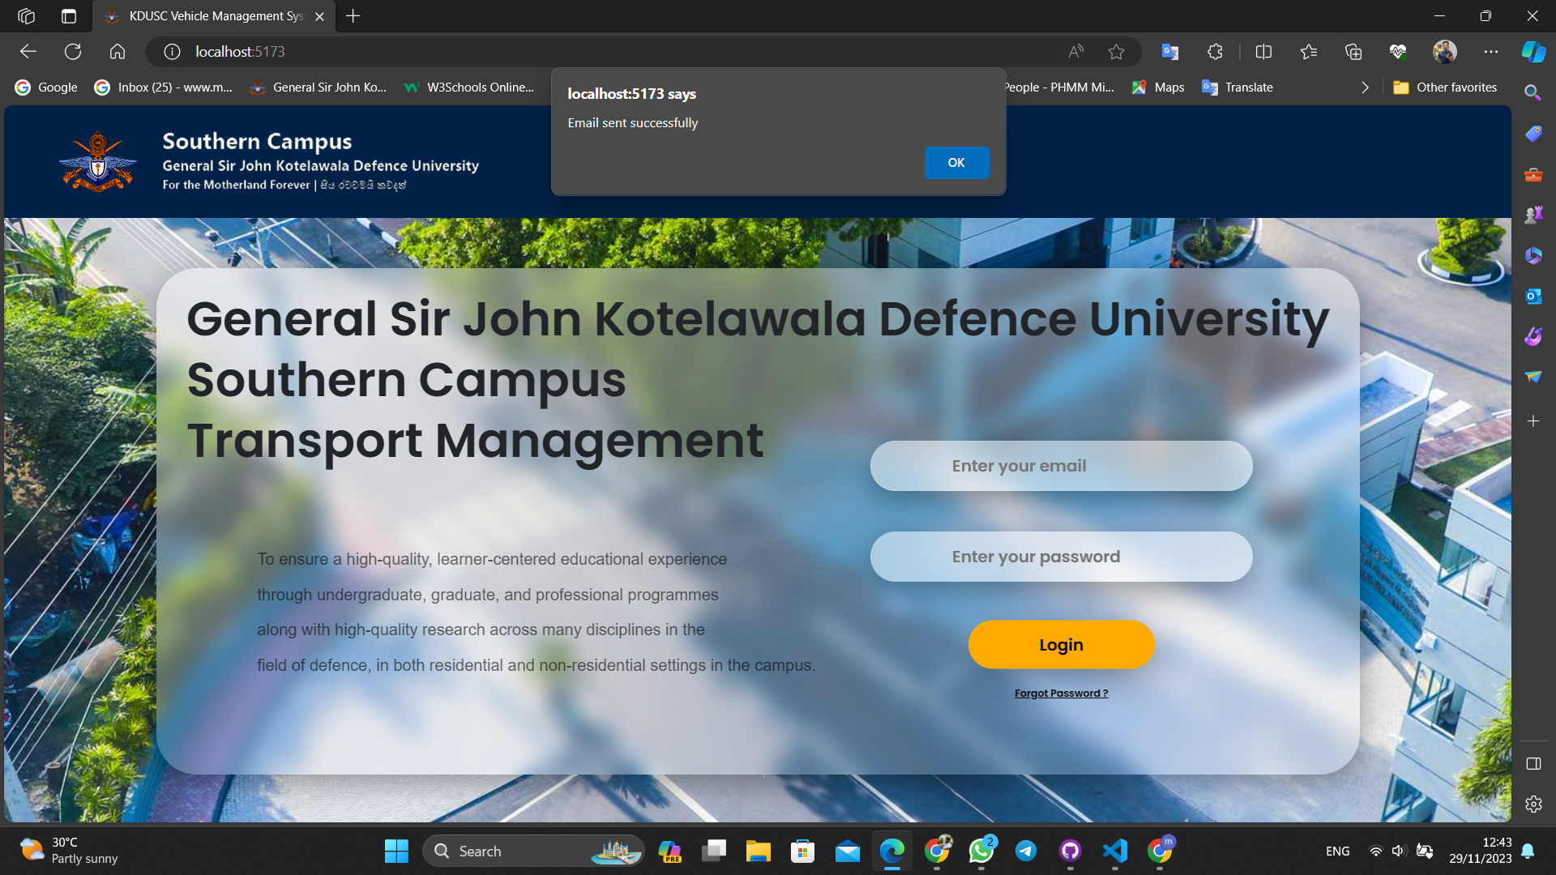Viewport: 1556px width, 875px height.
Task: Click the browser home icon
Action: pos(118,52)
